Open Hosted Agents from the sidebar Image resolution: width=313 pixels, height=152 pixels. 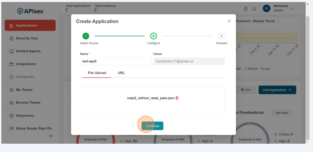[28, 51]
